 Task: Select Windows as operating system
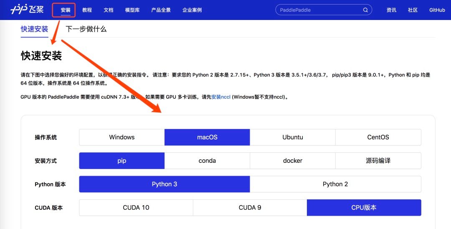(x=122, y=137)
